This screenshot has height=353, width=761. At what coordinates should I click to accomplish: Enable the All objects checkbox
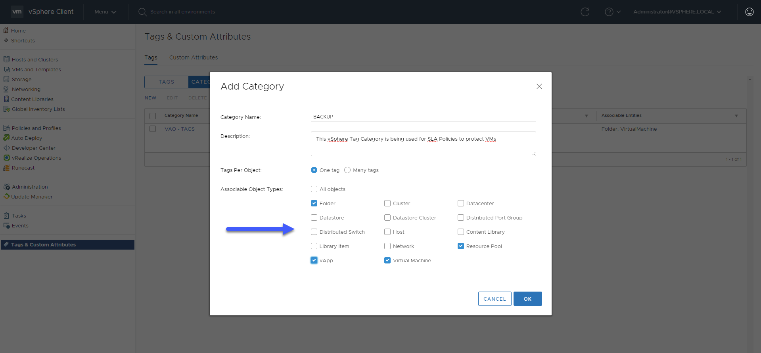(314, 189)
